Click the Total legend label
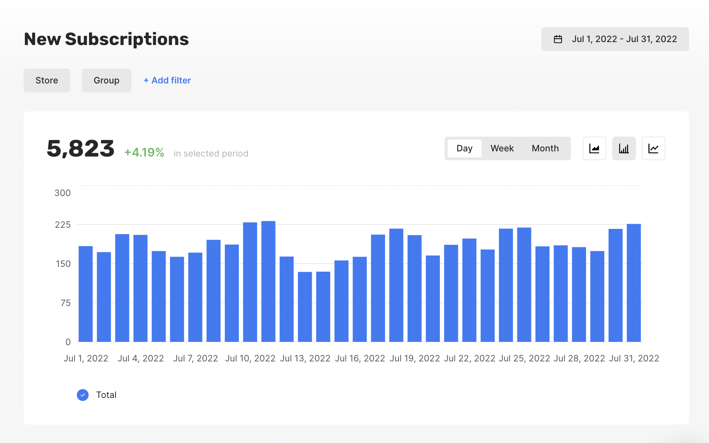709x443 pixels. pyautogui.click(x=106, y=395)
